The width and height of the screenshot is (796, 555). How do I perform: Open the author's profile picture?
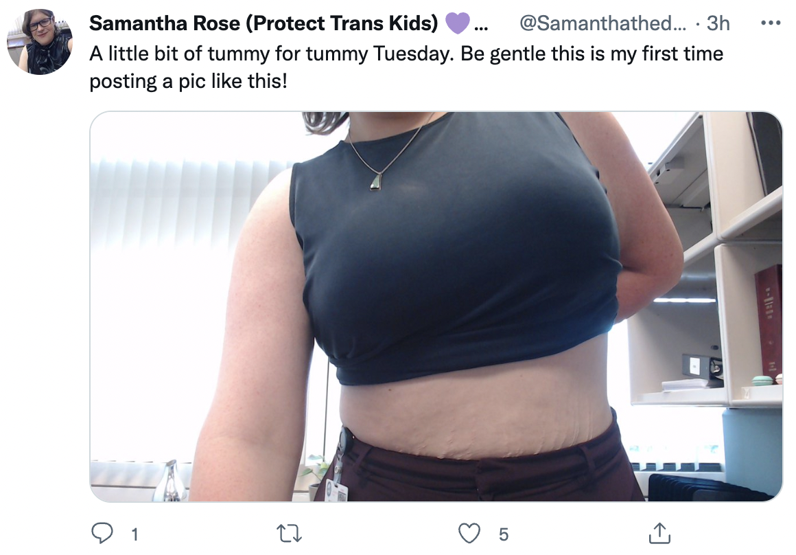40,42
